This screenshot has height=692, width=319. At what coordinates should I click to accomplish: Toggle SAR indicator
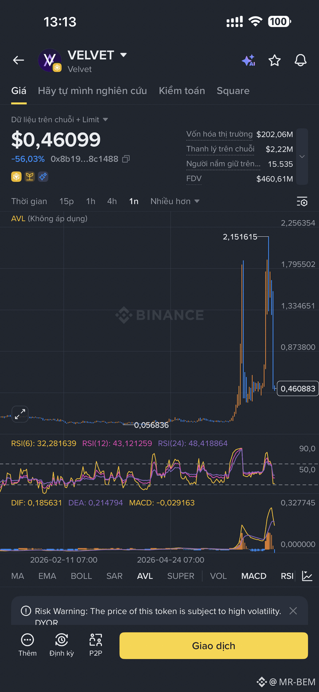pos(114,576)
